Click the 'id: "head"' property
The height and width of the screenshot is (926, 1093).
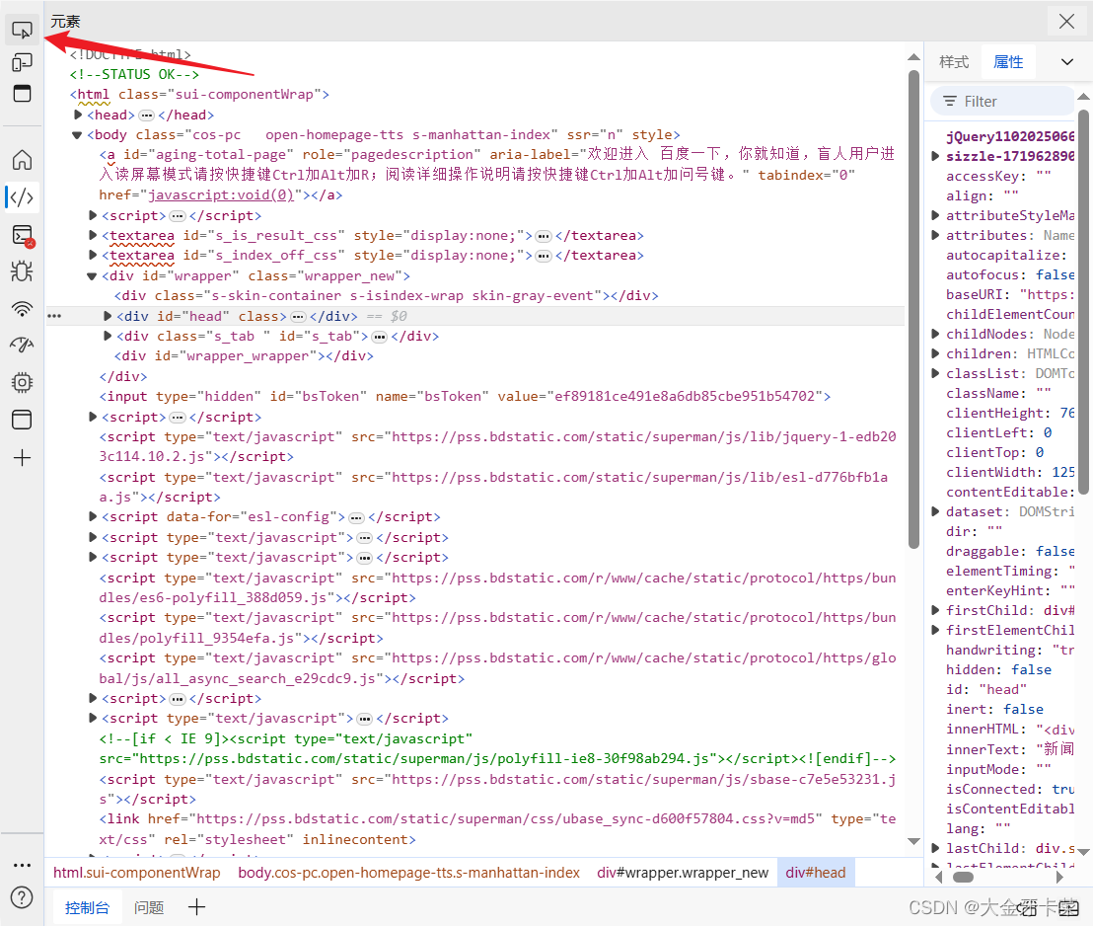click(985, 689)
